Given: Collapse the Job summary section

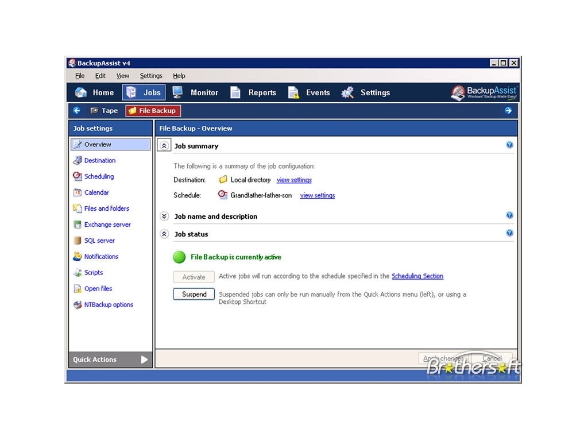Looking at the screenshot, I should pyautogui.click(x=164, y=145).
